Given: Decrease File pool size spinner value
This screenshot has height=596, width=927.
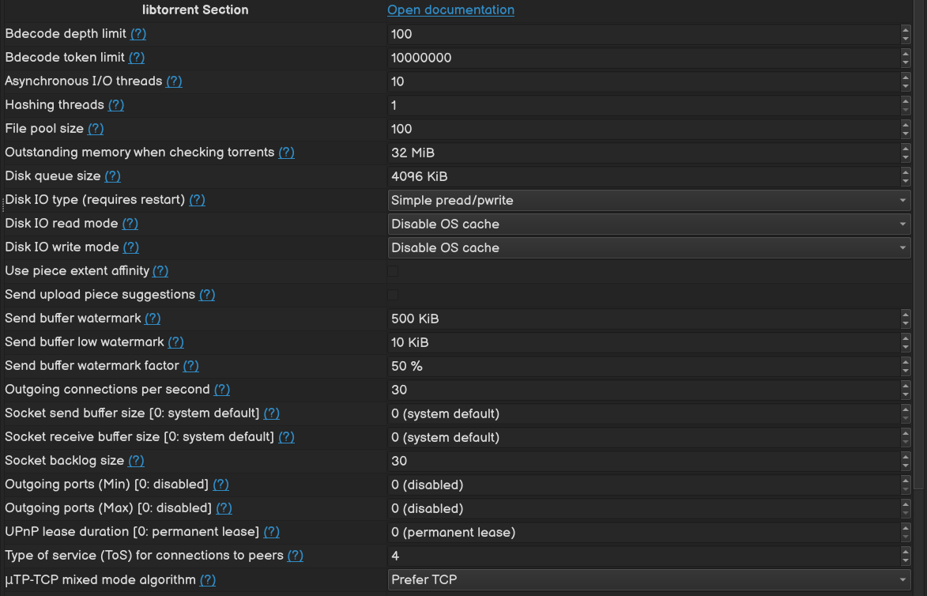Looking at the screenshot, I should (x=905, y=134).
